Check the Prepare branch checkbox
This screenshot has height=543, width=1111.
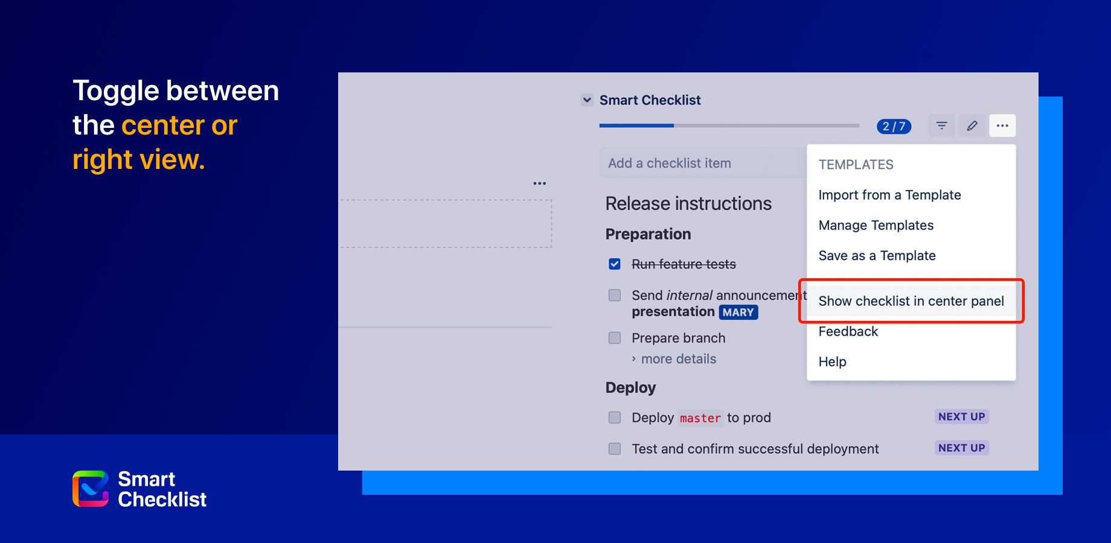point(615,338)
